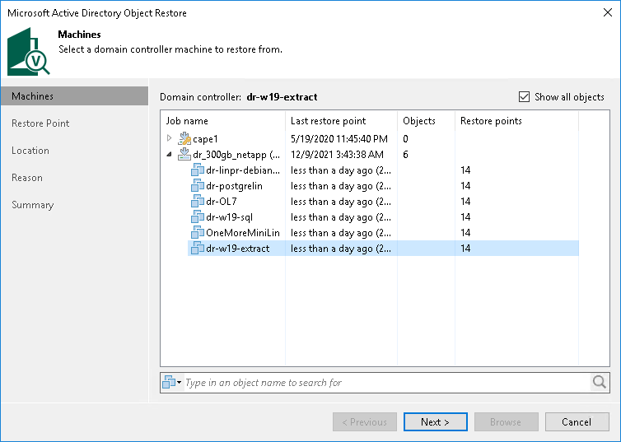Click restore points 14 for dr-w19-extract
The height and width of the screenshot is (442, 621).
coord(465,249)
